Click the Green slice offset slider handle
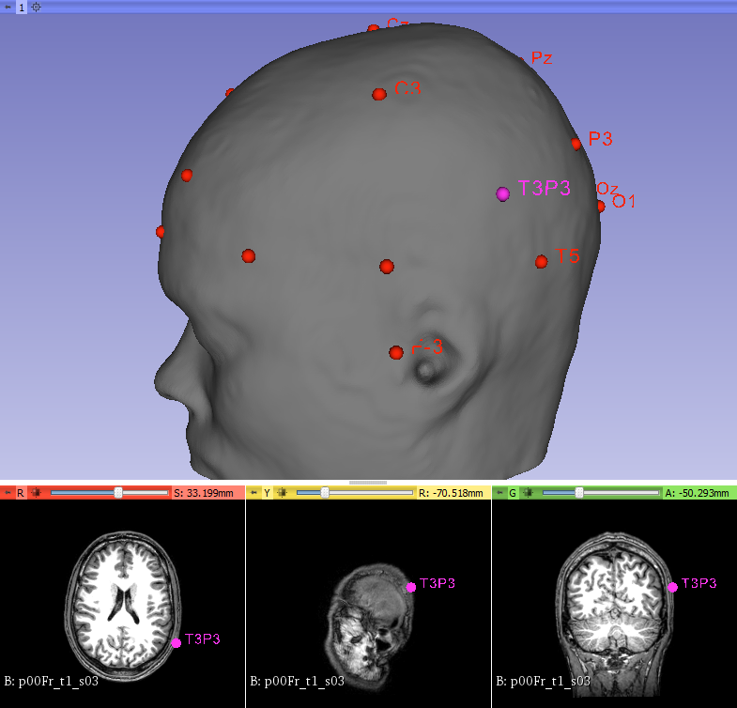This screenshot has height=708, width=737. [x=579, y=492]
